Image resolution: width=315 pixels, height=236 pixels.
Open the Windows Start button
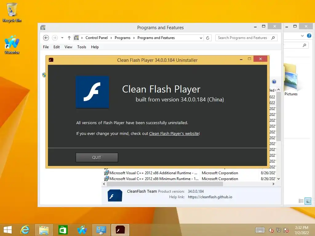coord(8,230)
